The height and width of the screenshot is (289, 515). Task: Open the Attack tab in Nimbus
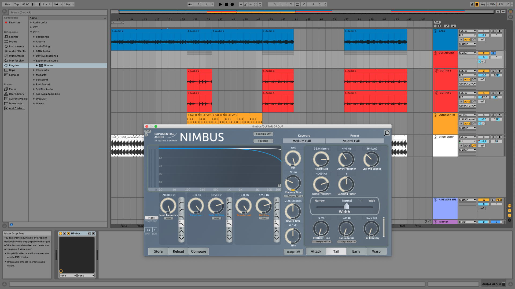tap(316, 251)
